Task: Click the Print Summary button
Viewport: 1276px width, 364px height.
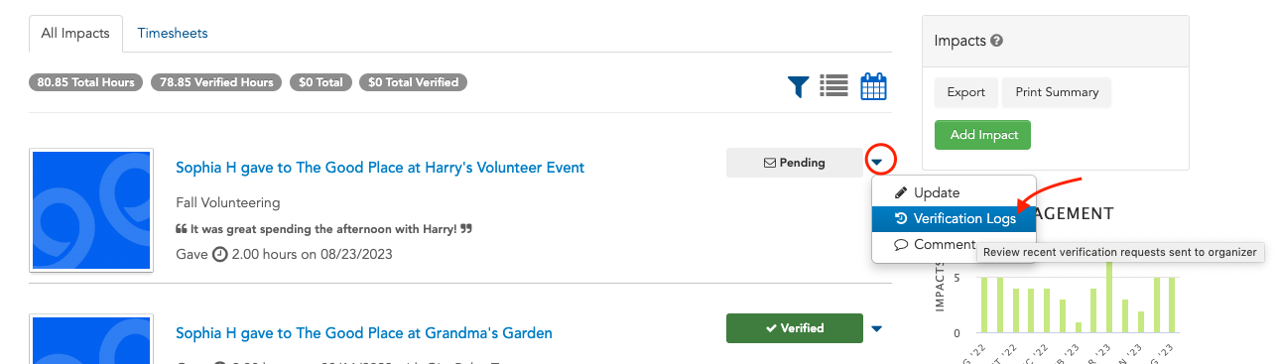Action: [1057, 92]
